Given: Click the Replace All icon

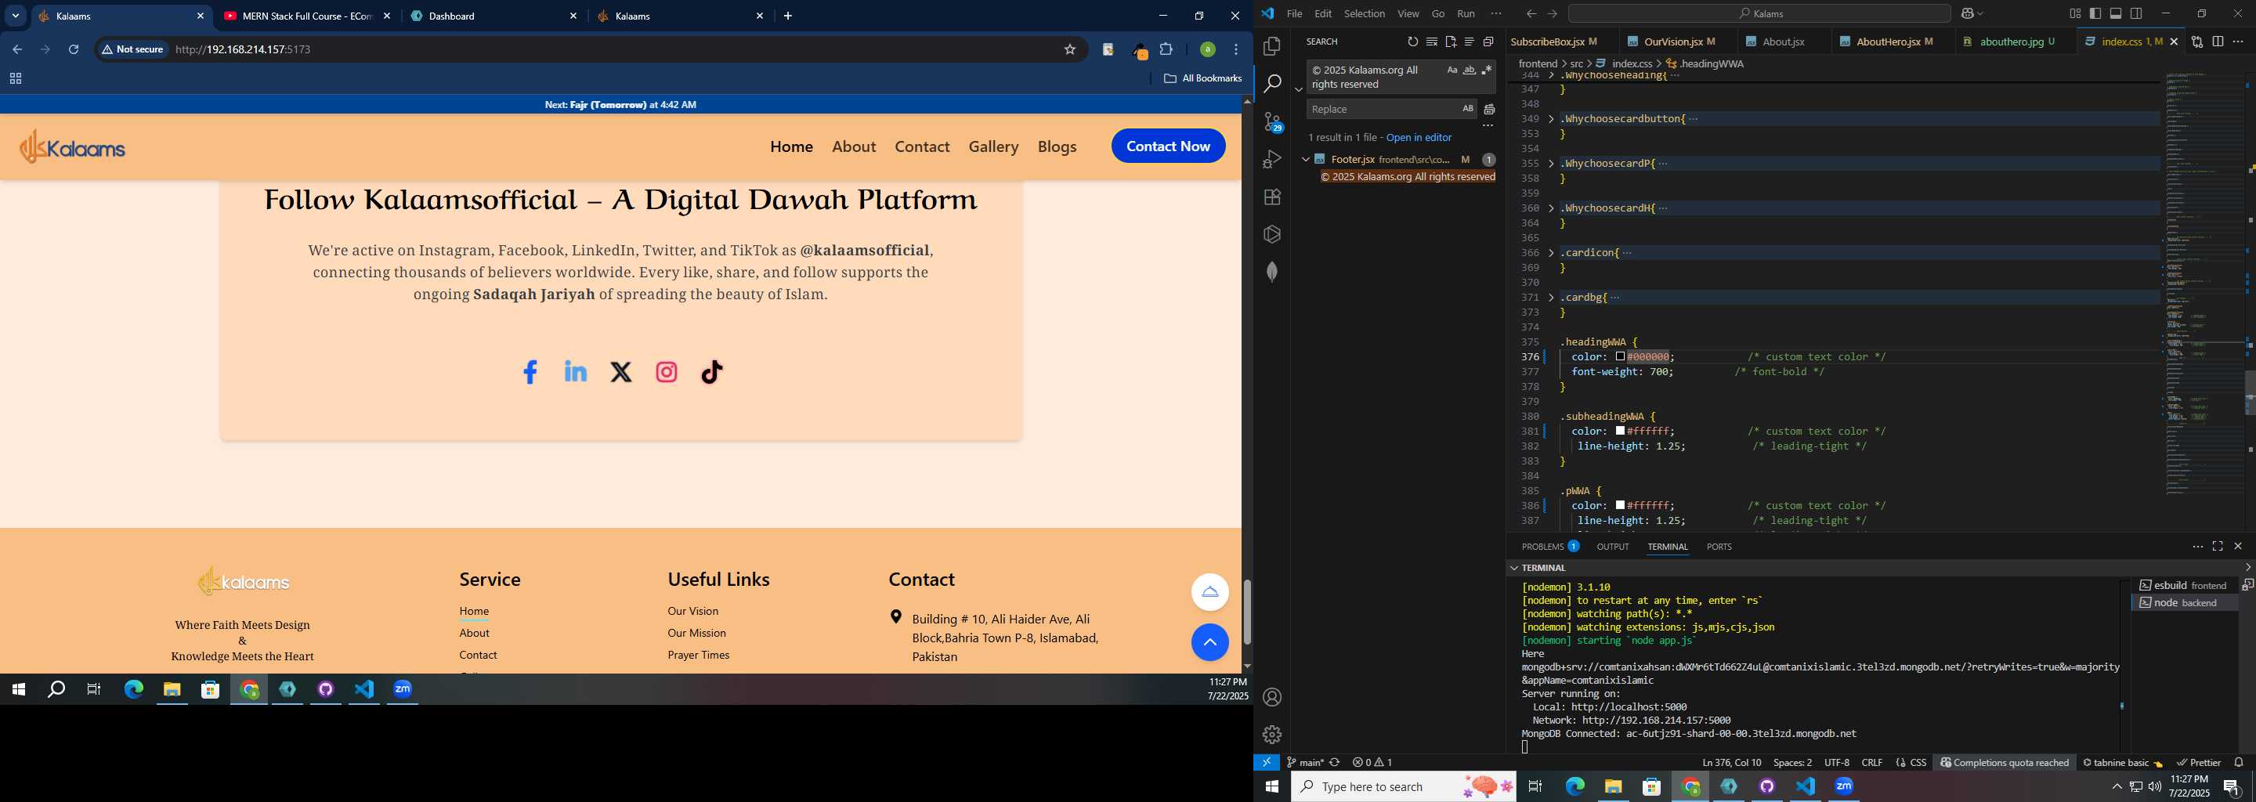Looking at the screenshot, I should pyautogui.click(x=1489, y=110).
